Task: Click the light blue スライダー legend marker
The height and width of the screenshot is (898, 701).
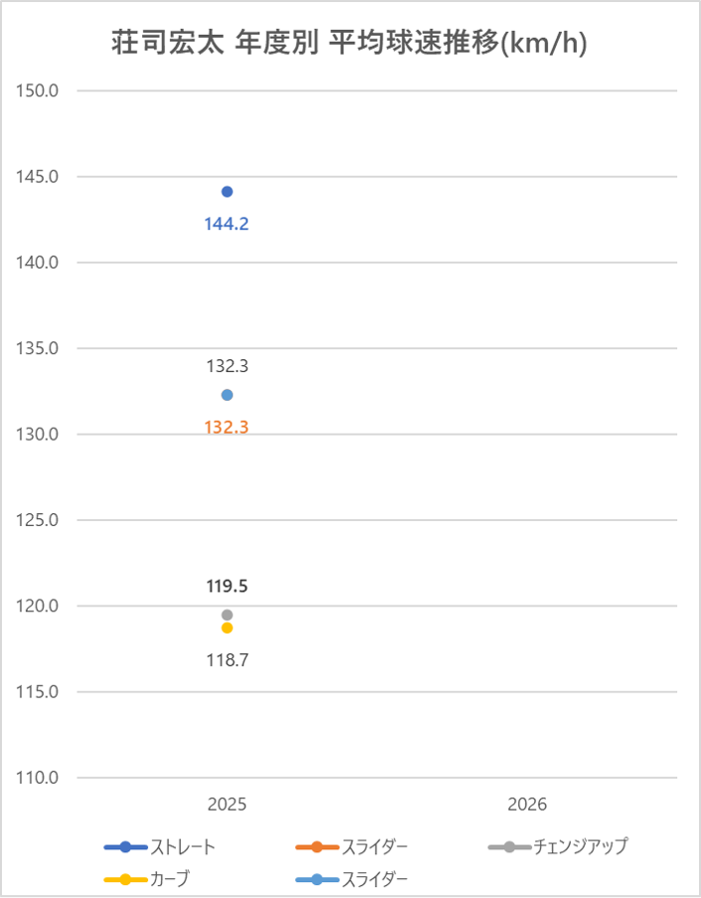Action: (316, 879)
